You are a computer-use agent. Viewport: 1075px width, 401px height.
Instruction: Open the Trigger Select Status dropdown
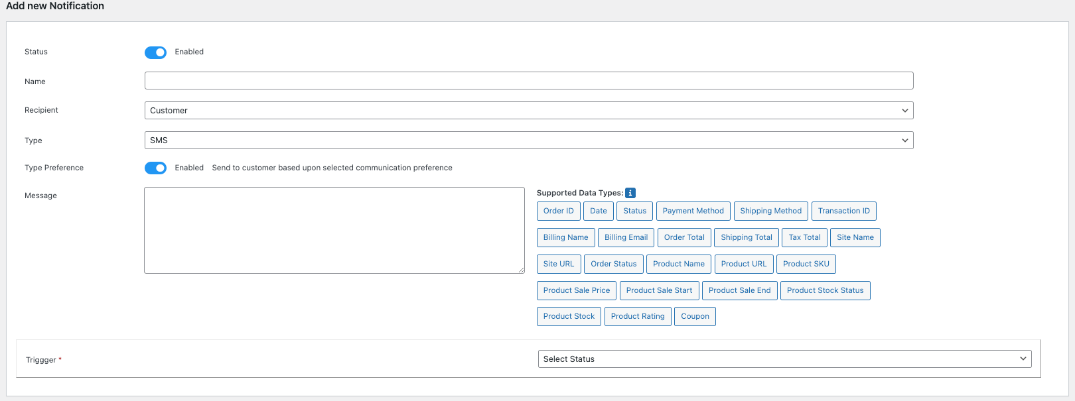(785, 359)
